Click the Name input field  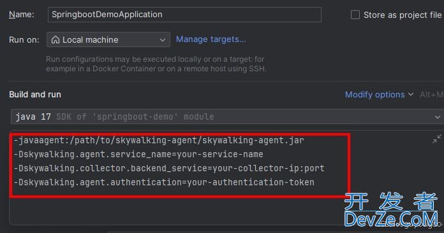pyautogui.click(x=184, y=15)
